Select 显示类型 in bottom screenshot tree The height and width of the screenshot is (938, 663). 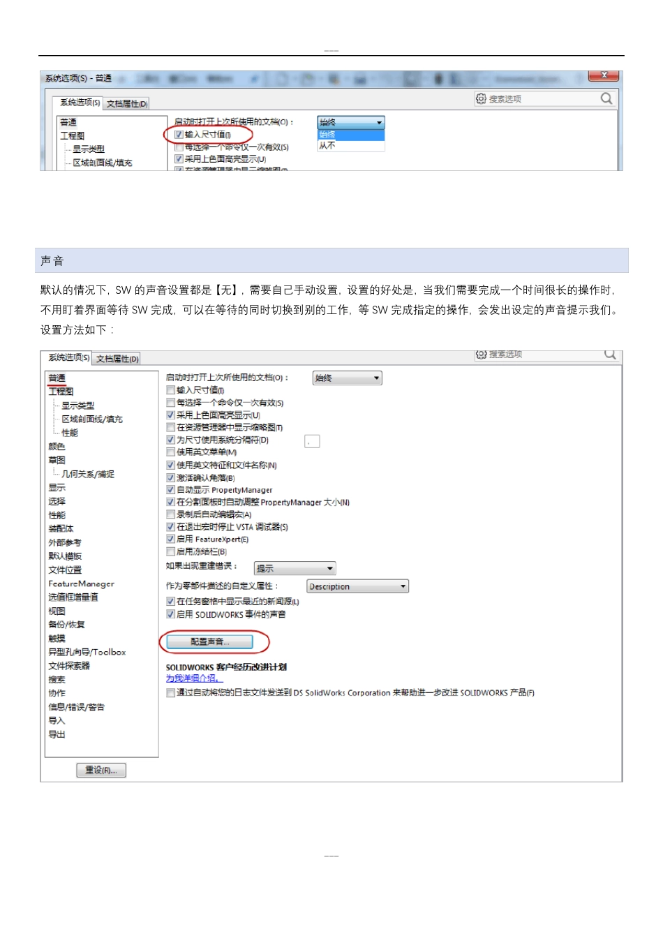point(77,405)
